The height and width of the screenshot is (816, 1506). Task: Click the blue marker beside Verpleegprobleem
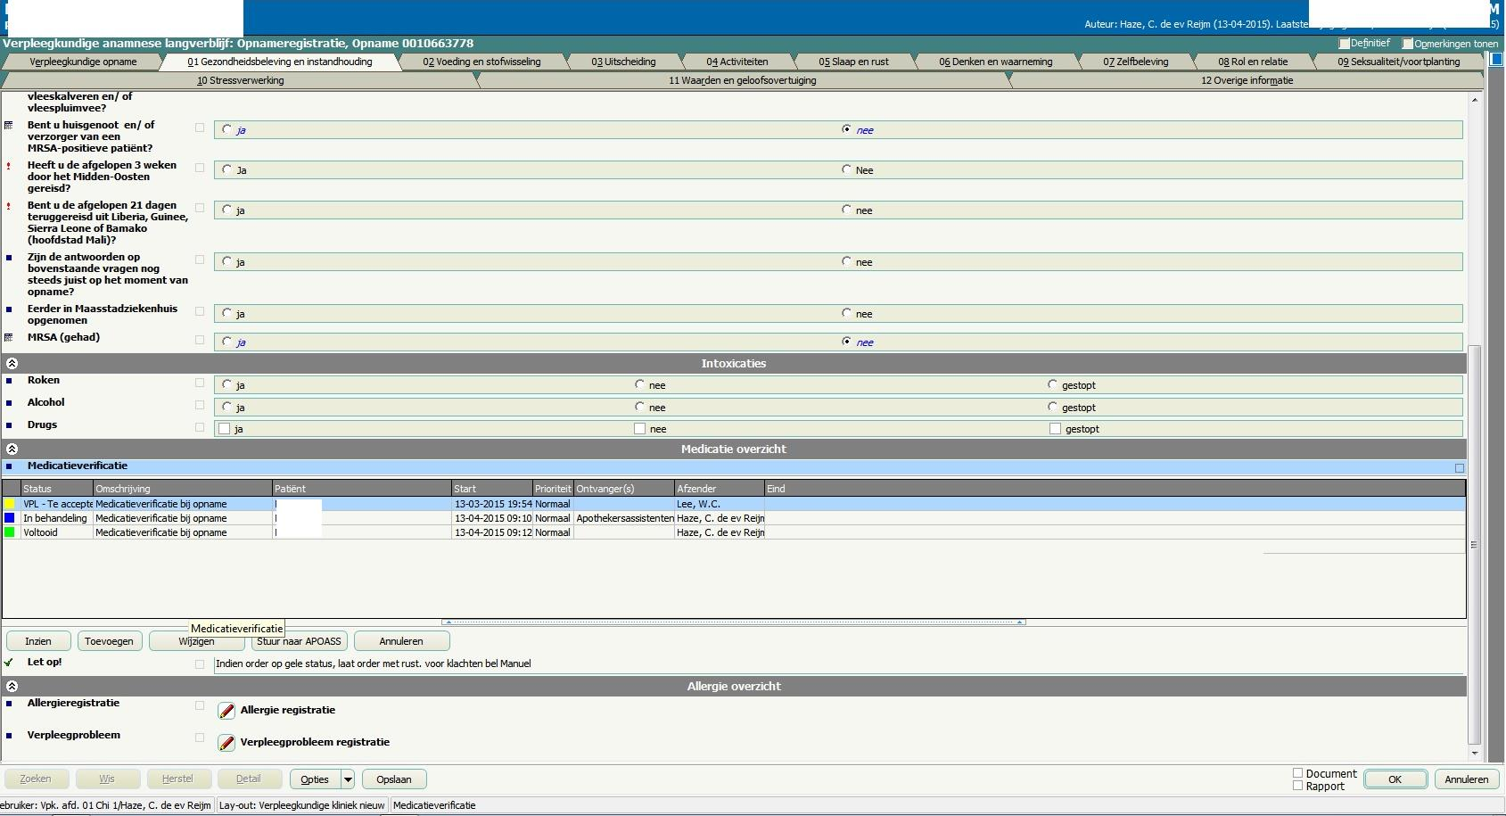click(x=9, y=736)
